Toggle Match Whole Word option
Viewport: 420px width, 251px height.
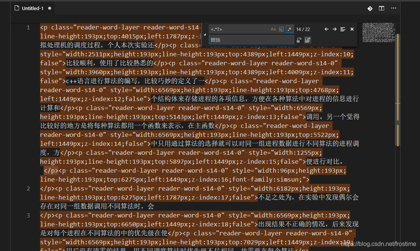pos(281,29)
